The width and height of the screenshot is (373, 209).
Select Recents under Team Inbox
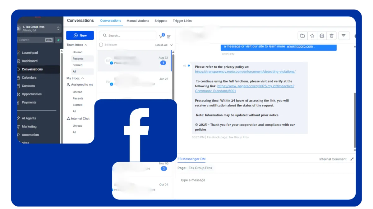(x=78, y=59)
